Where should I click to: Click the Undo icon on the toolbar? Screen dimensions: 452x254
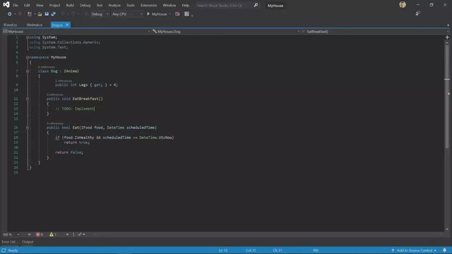62,14
